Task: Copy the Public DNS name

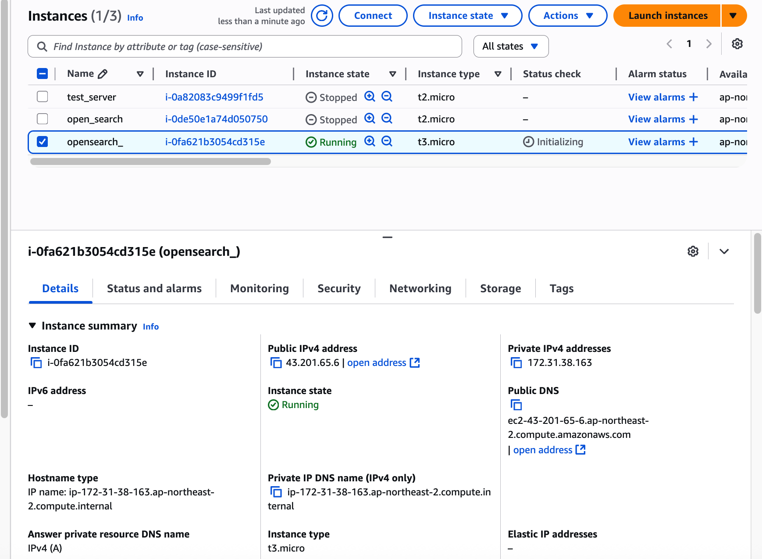Action: pyautogui.click(x=516, y=405)
